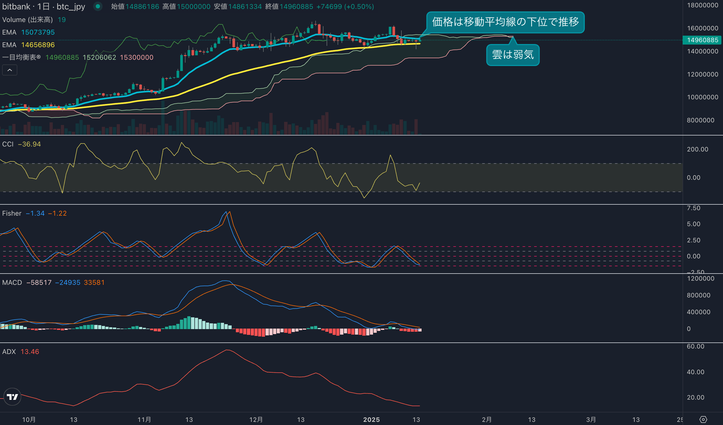Click the current price label 14960885
Image resolution: width=723 pixels, height=425 pixels.
point(702,40)
